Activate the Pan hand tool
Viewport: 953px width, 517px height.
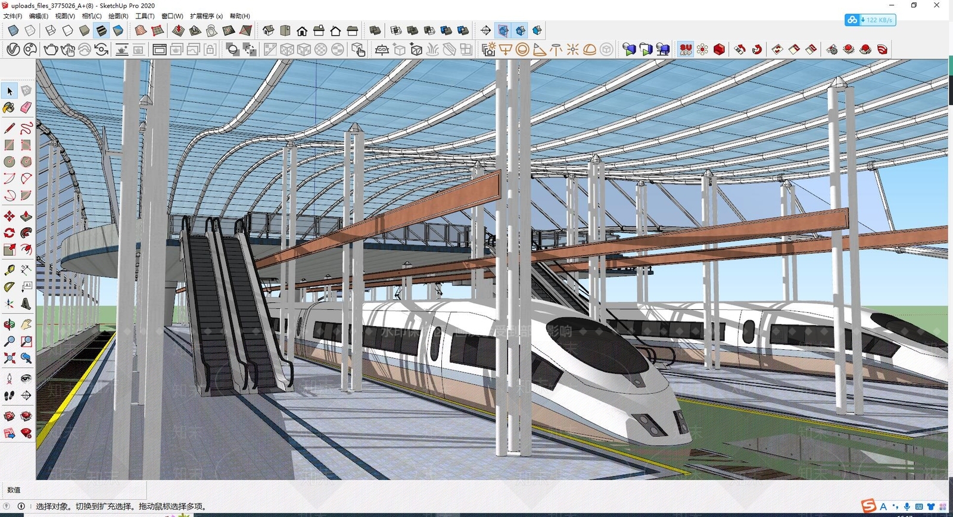26,324
